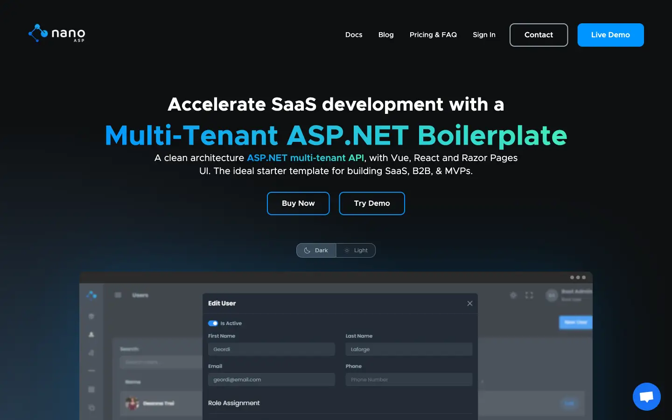Click the "Edit User" dialog title
This screenshot has height=420, width=672.
click(222, 303)
